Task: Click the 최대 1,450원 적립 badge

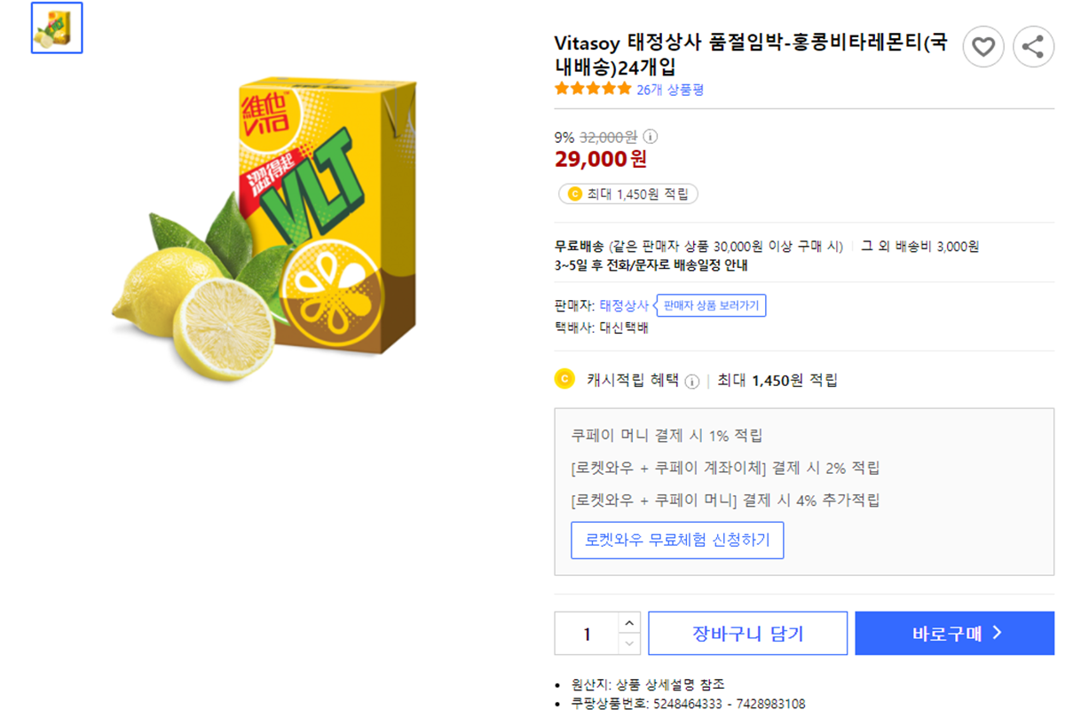Action: coord(628,194)
